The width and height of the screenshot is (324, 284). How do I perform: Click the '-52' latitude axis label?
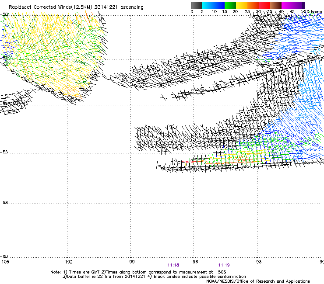coord(4,58)
